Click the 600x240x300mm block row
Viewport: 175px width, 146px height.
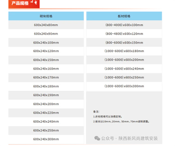(x=46, y=139)
